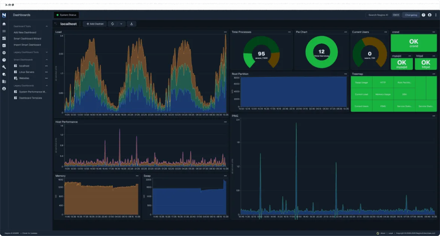Image resolution: width=440 pixels, height=236 pixels.
Task: Open the gear settings icon in sidebar
Action: (x=4, y=53)
